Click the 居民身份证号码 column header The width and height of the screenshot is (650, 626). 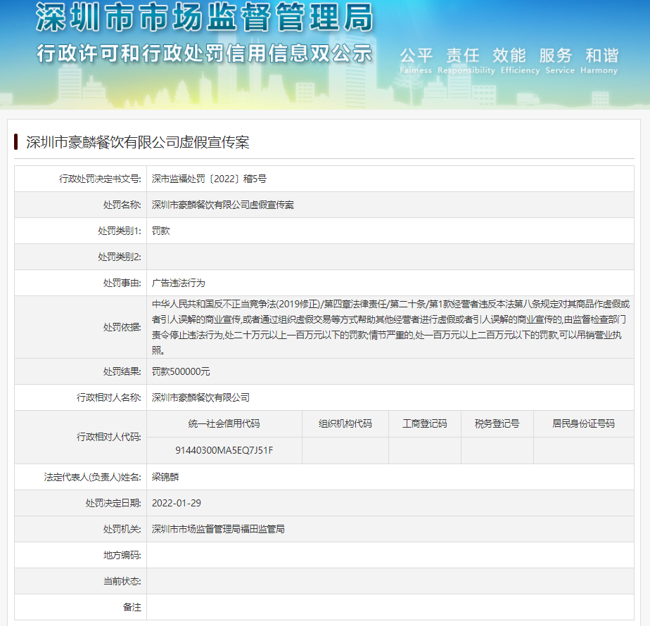point(583,423)
